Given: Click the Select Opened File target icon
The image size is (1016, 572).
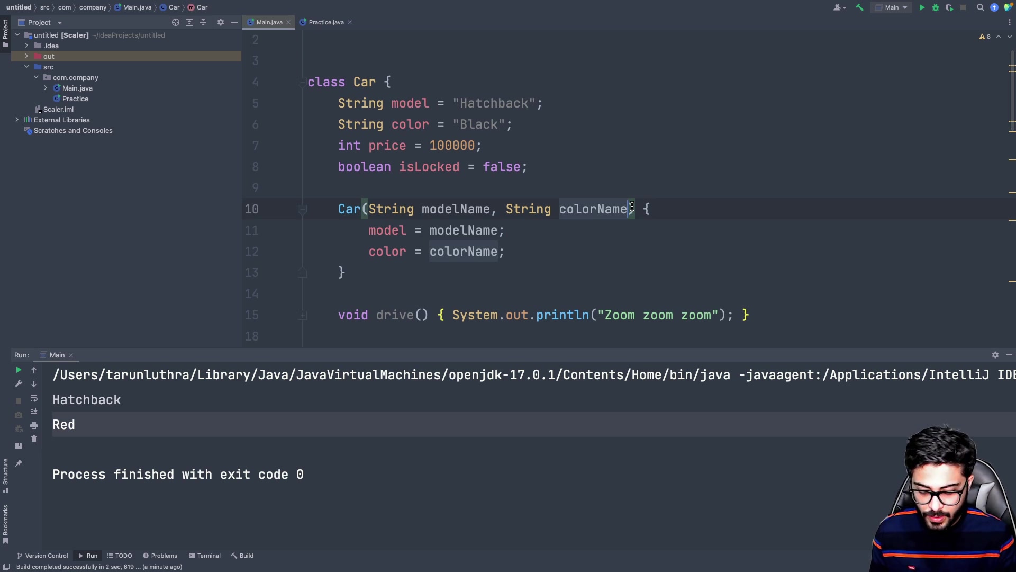Looking at the screenshot, I should (176, 22).
